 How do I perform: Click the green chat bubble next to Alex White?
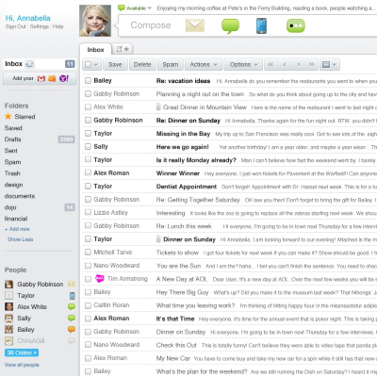(72, 307)
